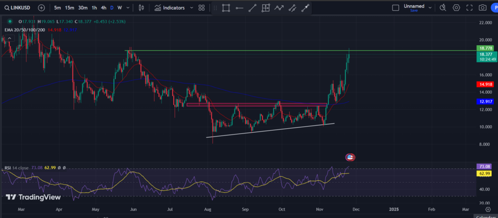Screen dimensions: 498x218
Task: Open the chart settings hexagon icon
Action: [456, 8]
